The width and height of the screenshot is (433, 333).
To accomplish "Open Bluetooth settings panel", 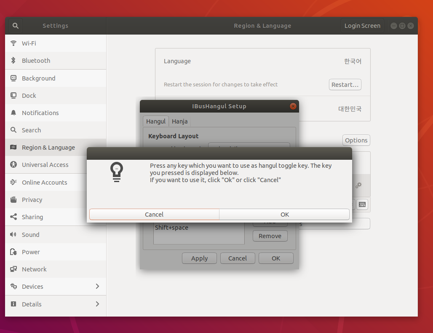I will coord(56,61).
